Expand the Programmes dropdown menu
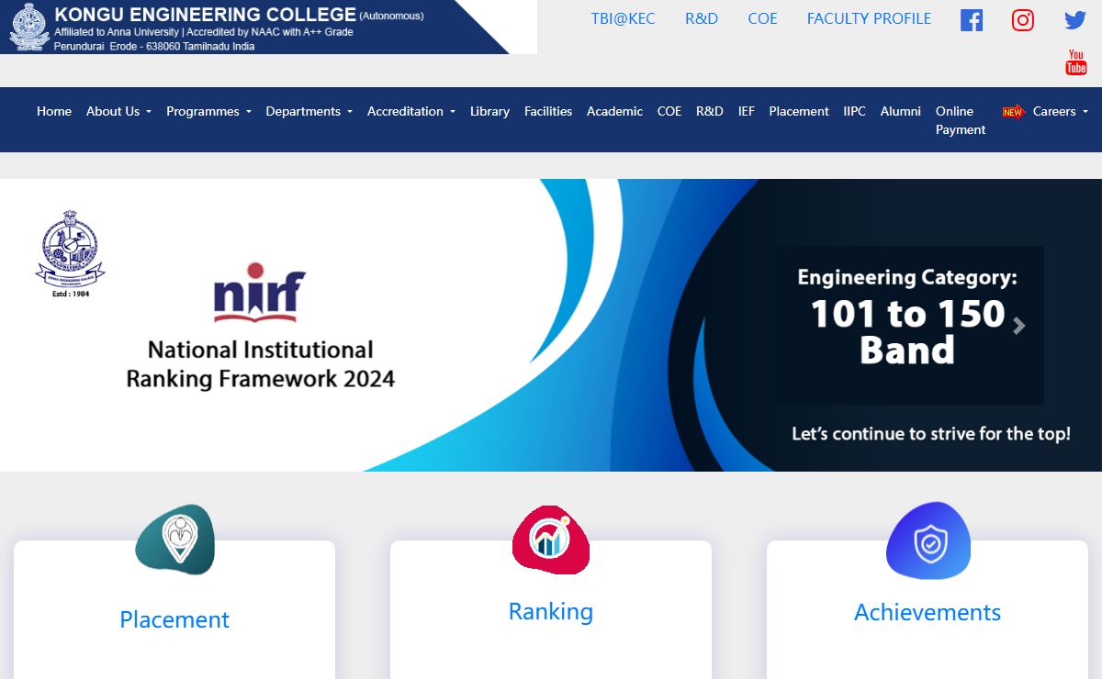Viewport: 1102px width, 679px height. coord(208,111)
